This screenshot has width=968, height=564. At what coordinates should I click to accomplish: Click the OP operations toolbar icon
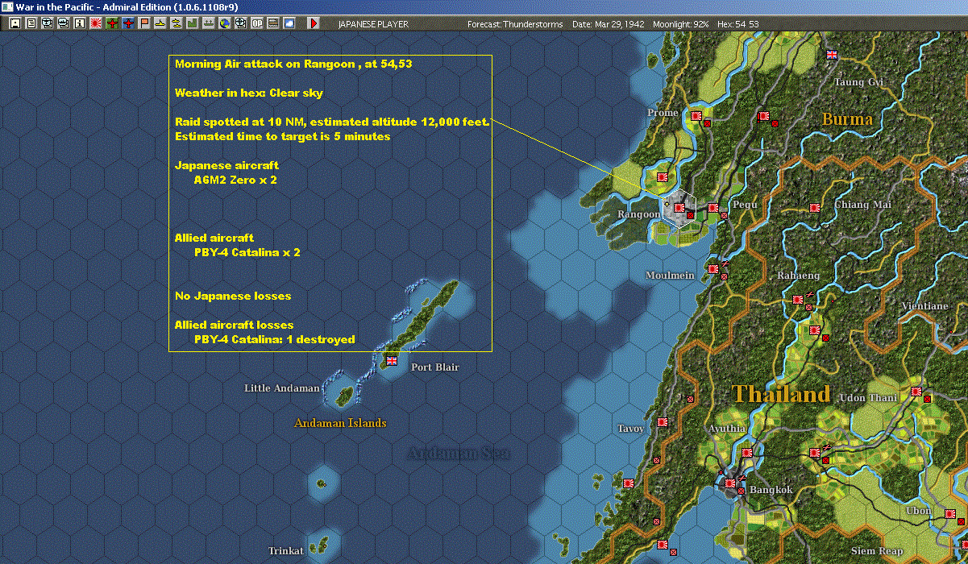tap(257, 23)
